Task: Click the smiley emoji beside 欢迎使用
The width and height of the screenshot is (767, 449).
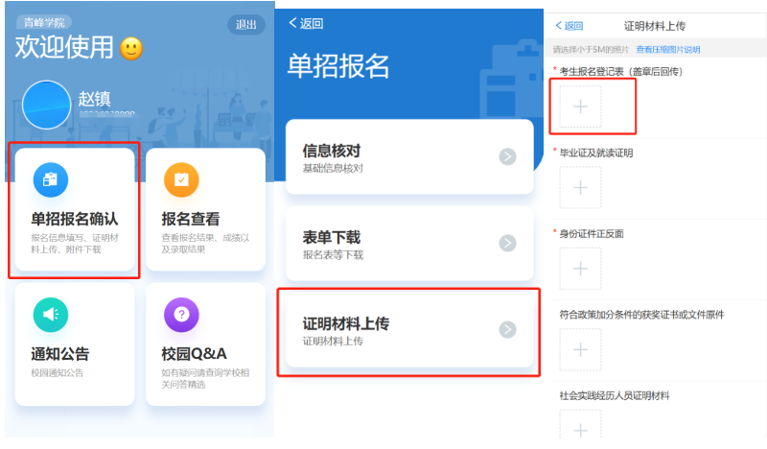Action: [x=131, y=49]
